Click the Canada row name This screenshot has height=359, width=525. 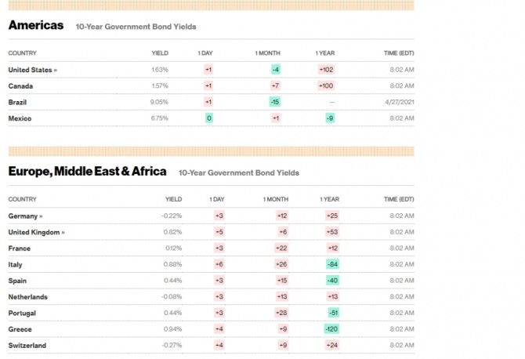click(20, 85)
